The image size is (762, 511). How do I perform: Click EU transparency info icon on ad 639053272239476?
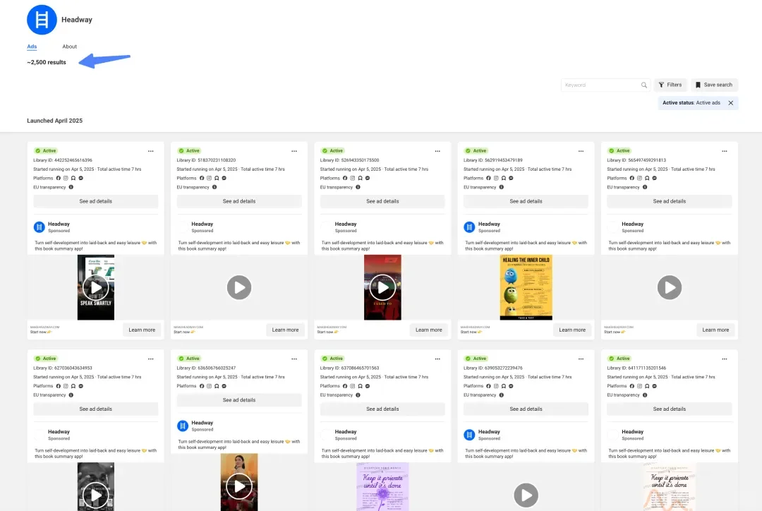click(501, 395)
